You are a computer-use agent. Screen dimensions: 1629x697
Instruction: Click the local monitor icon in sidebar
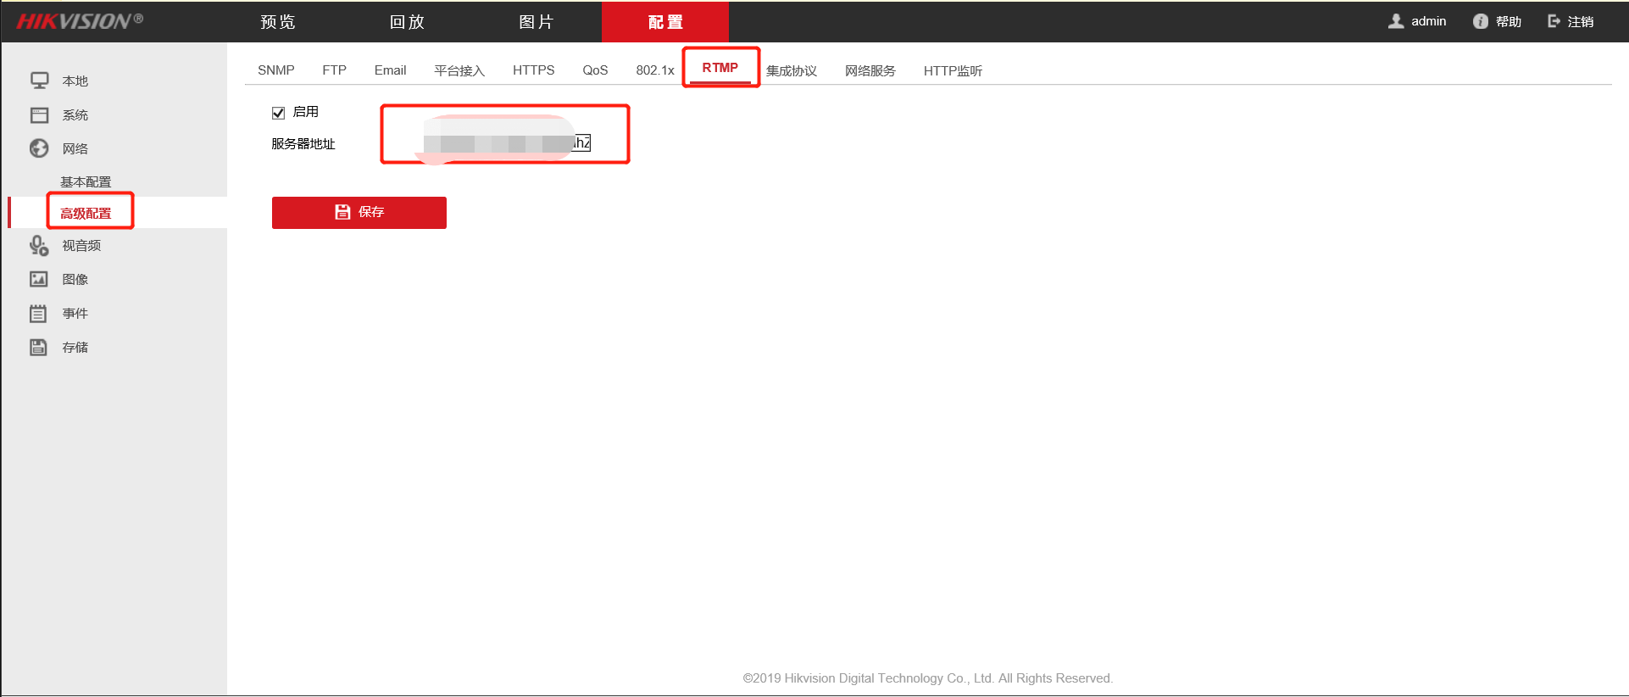pos(40,81)
